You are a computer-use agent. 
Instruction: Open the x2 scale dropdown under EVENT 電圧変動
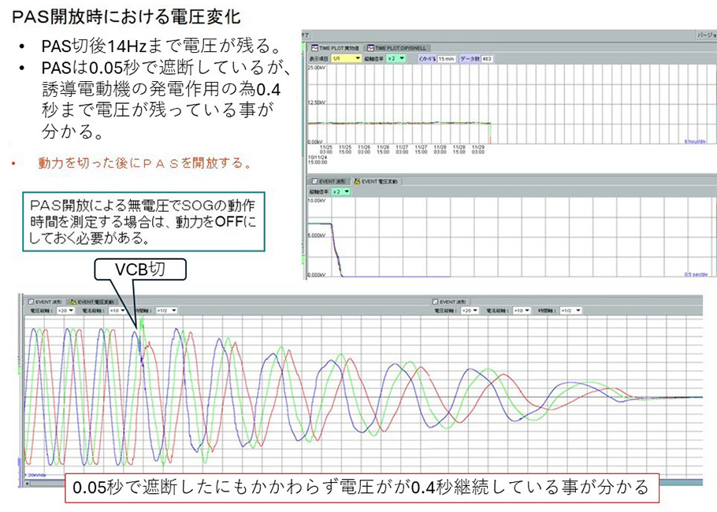[x=340, y=191]
